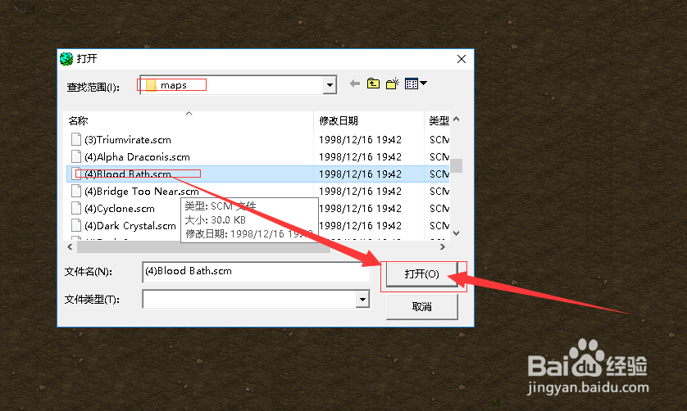Viewport: 687px width, 411px height.
Task: Click the 取消 cancel button
Action: click(422, 306)
